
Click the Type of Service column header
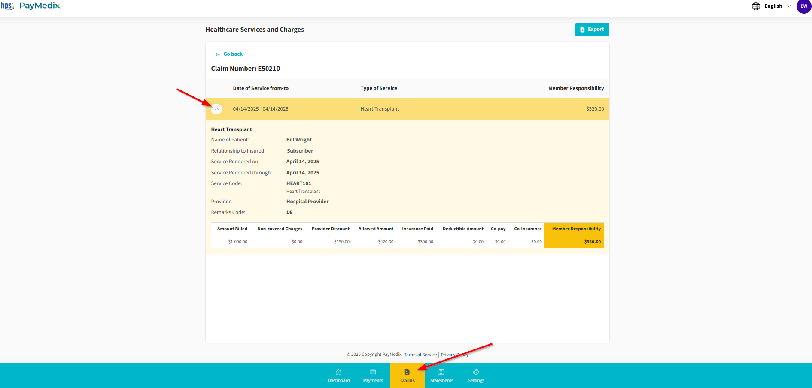tap(378, 88)
